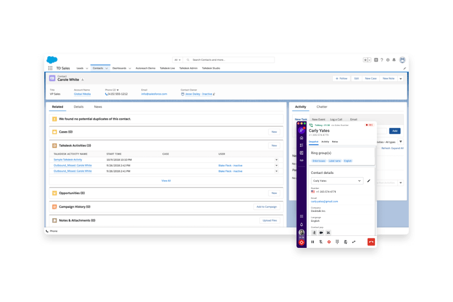Expand the Contacts tab dropdown arrow
453x302 pixels.
click(106, 68)
